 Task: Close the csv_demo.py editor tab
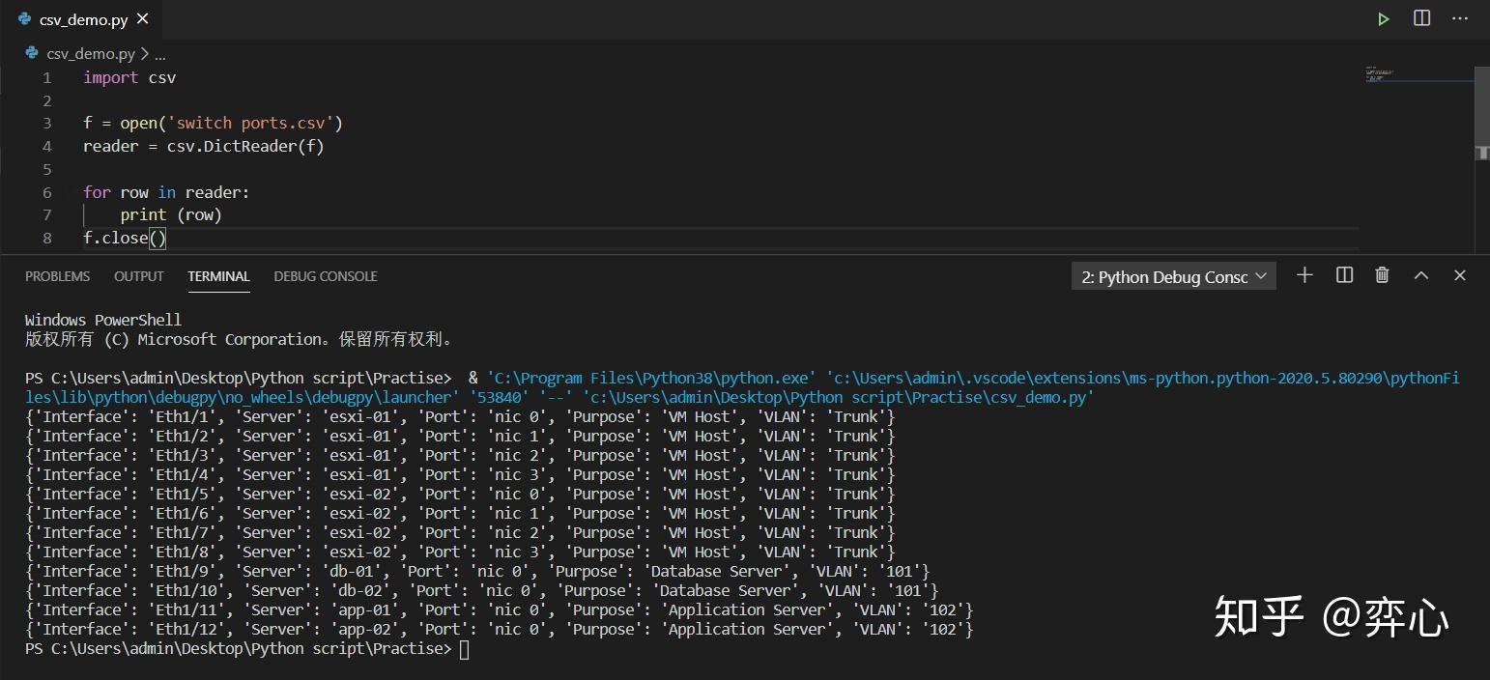tap(144, 19)
